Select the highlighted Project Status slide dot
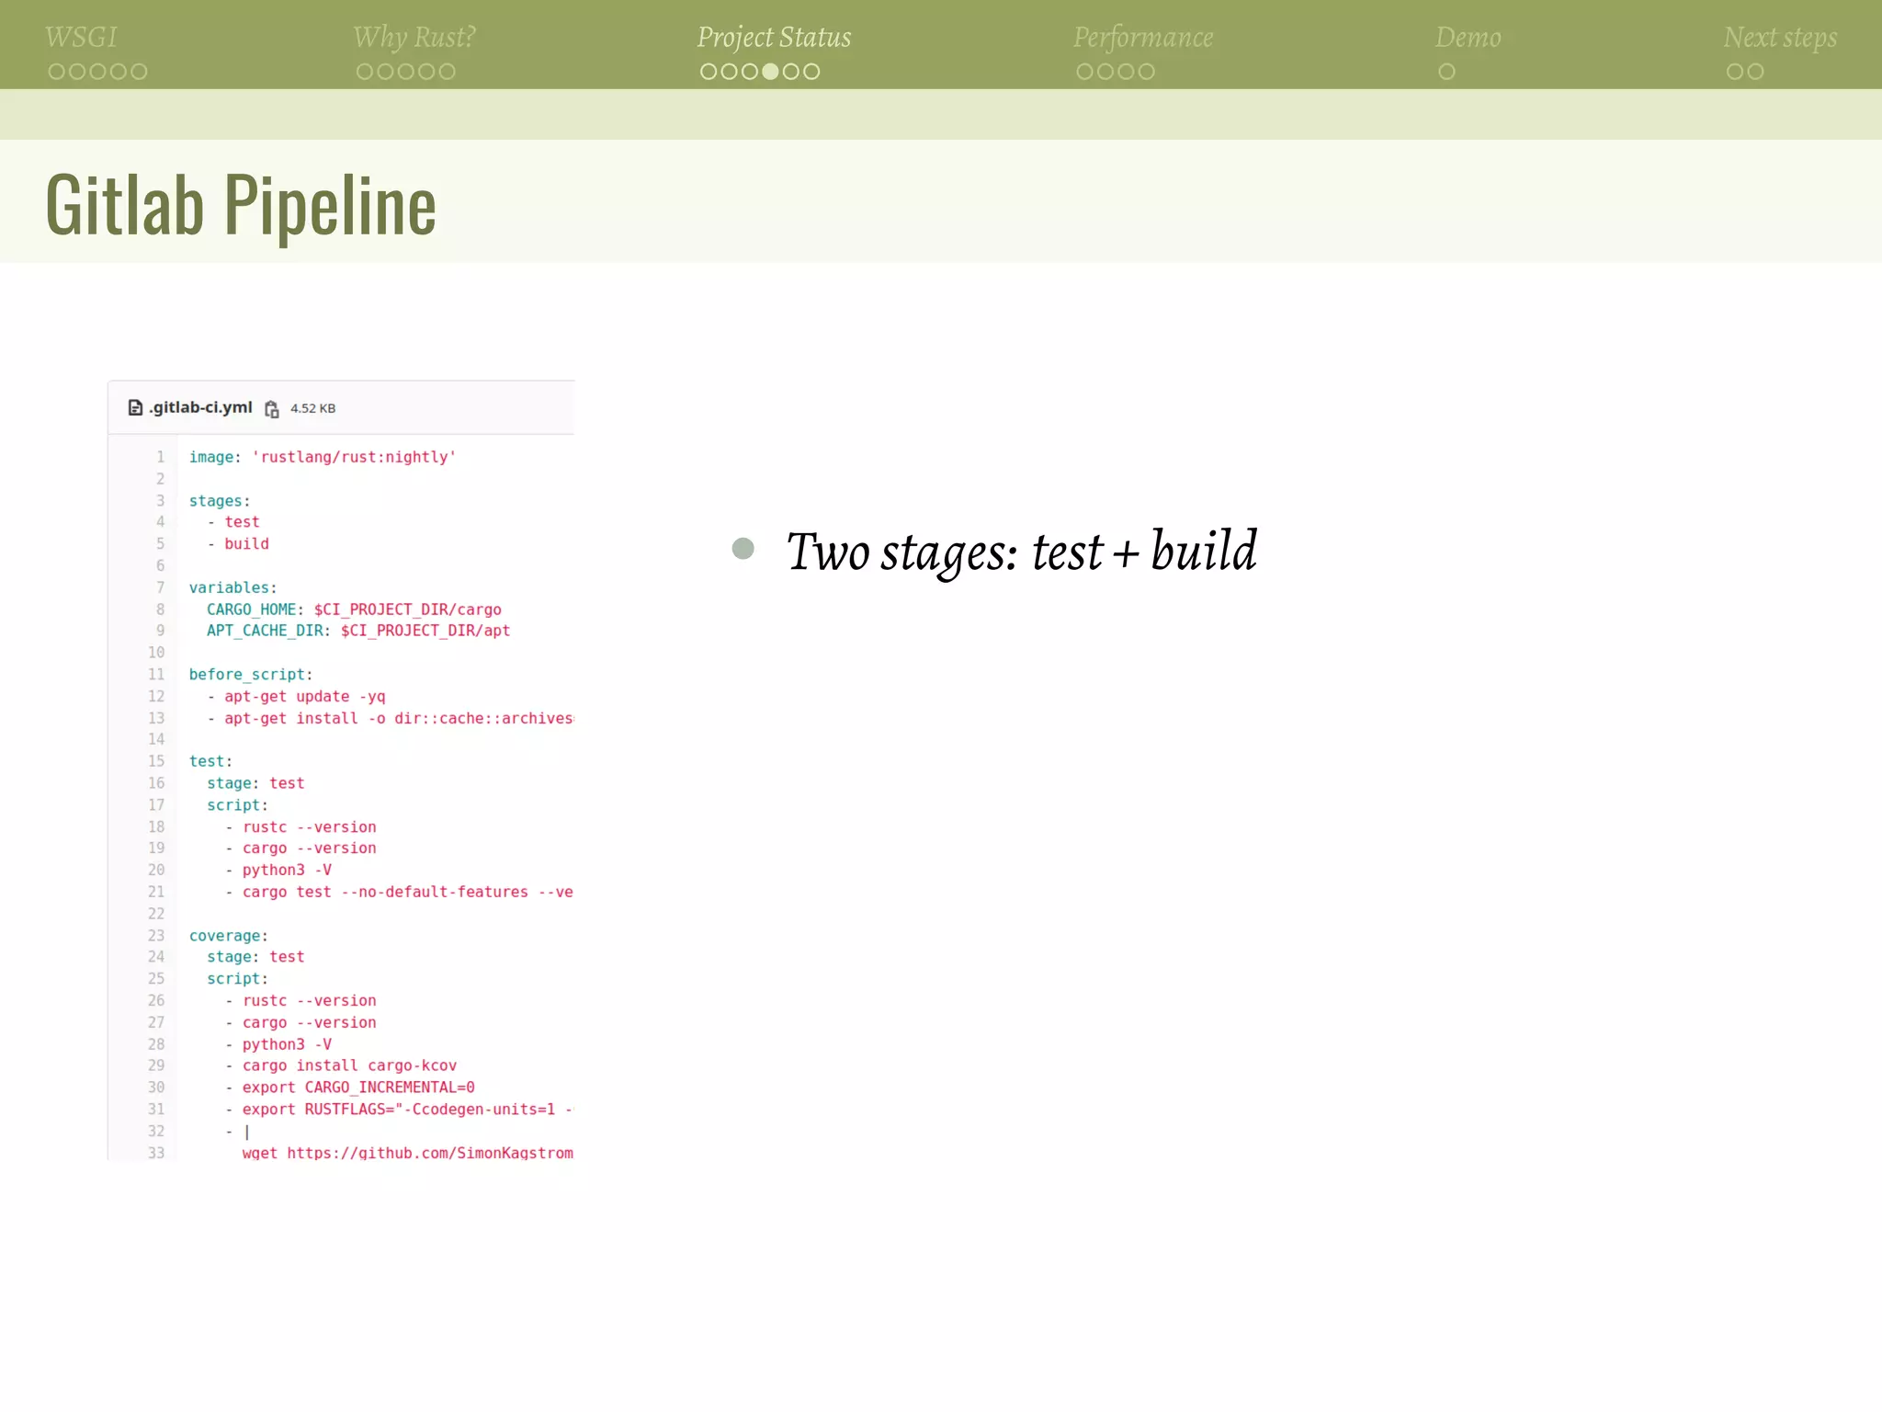 [770, 72]
